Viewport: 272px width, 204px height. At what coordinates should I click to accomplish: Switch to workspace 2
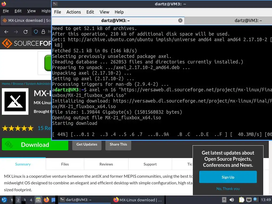(18, 200)
